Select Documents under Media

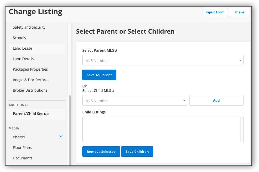(23, 158)
